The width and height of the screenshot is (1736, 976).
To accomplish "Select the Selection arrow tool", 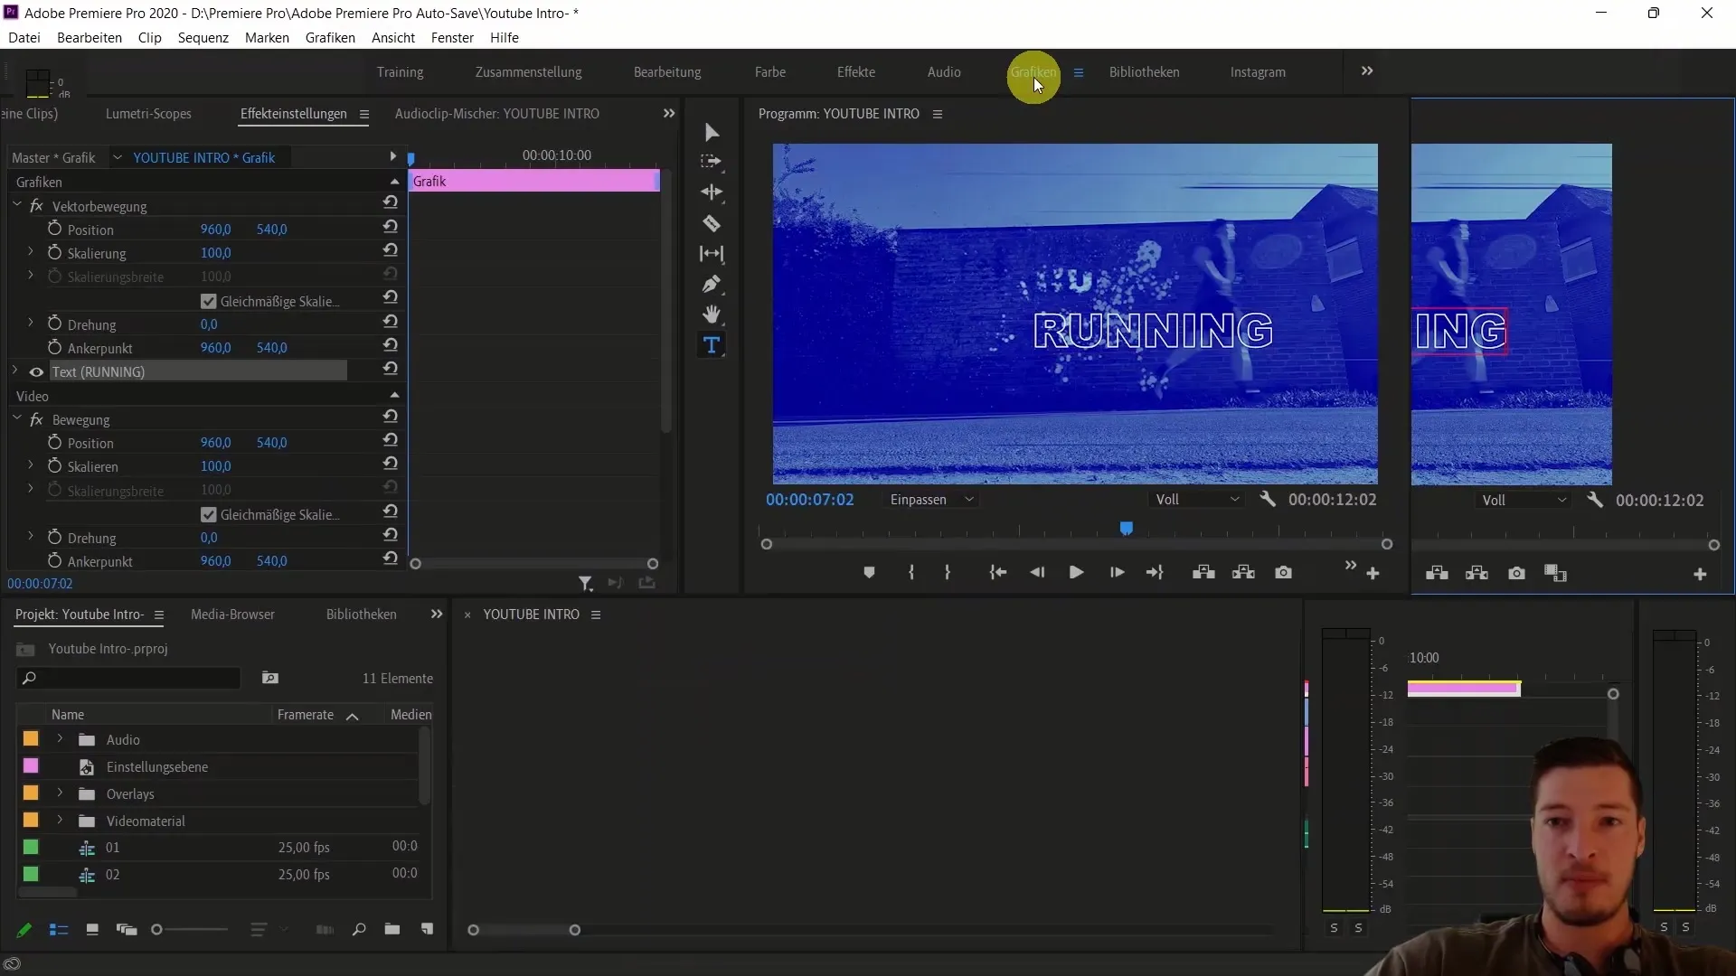I will coord(712,133).
